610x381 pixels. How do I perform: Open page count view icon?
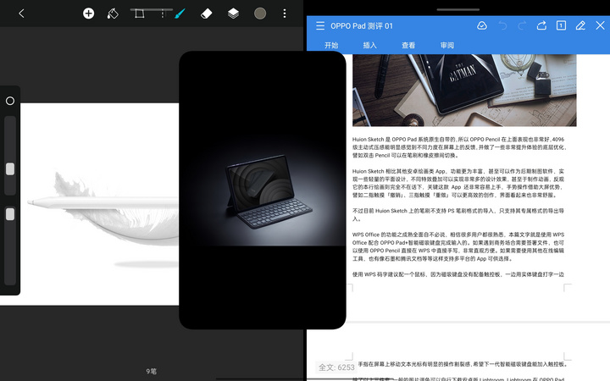(x=561, y=25)
